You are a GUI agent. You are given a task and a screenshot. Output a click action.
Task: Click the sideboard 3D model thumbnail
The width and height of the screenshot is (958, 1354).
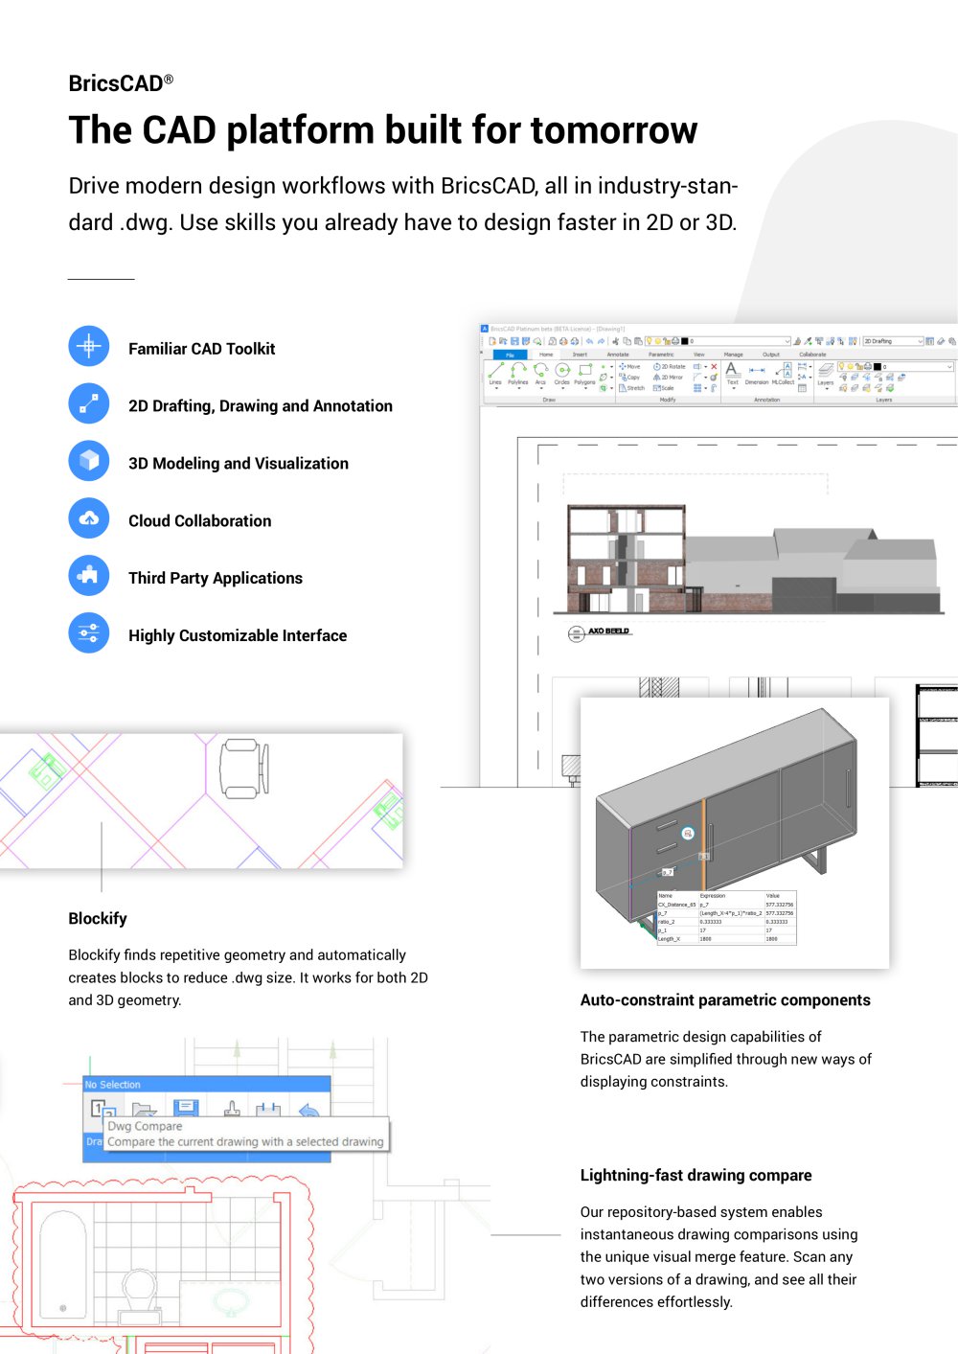(735, 833)
